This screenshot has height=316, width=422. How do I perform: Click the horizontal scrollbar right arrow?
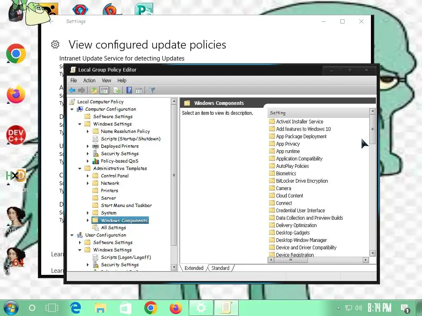(366, 260)
